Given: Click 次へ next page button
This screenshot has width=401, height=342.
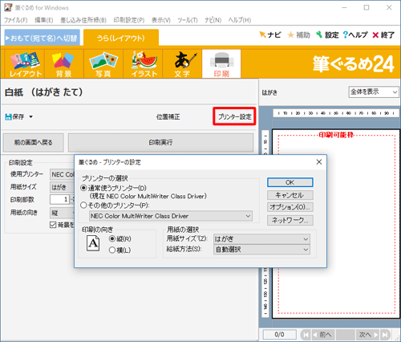Looking at the screenshot, I should coord(368,335).
